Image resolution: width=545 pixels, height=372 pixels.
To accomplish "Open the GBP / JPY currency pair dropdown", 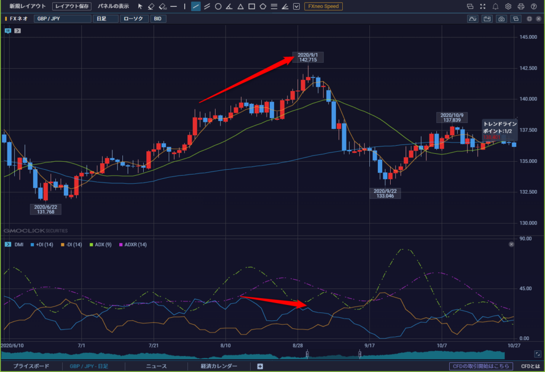I will 63,19.
